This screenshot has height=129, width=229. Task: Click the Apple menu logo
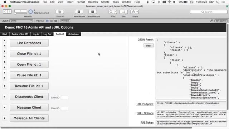coord(5,2)
